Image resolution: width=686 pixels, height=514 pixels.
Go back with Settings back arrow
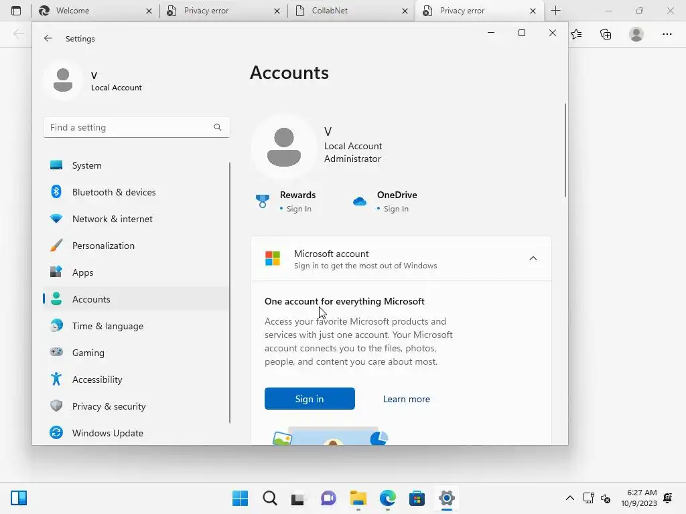[x=48, y=38]
